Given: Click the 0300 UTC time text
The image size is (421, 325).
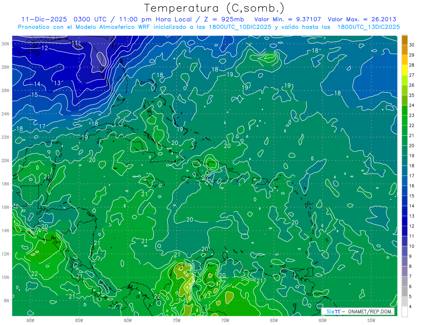Looking at the screenshot, I should (x=91, y=19).
